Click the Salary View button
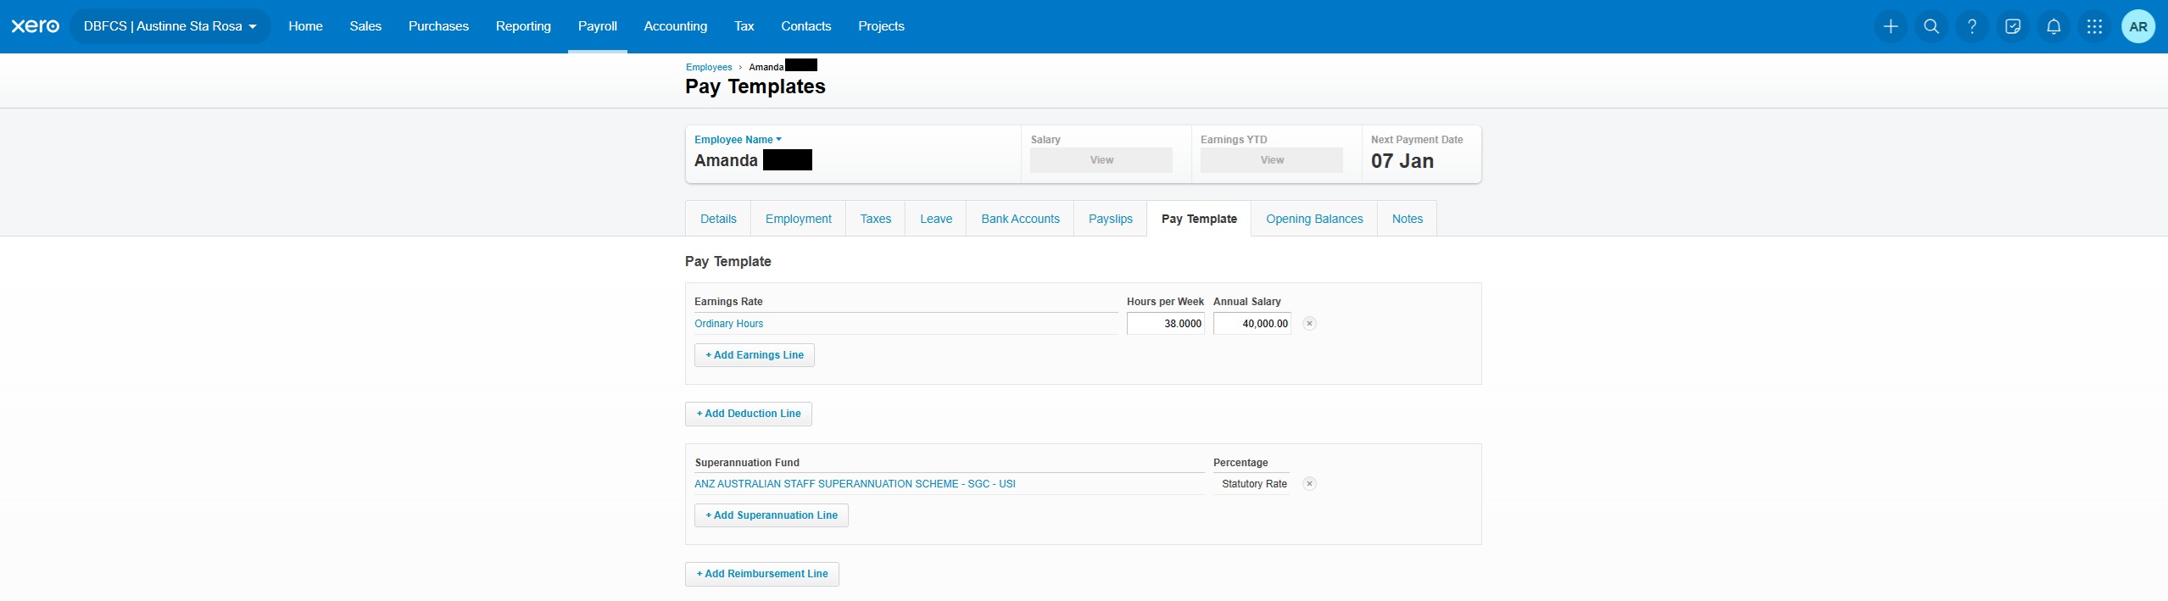The height and width of the screenshot is (601, 2168). [1101, 160]
